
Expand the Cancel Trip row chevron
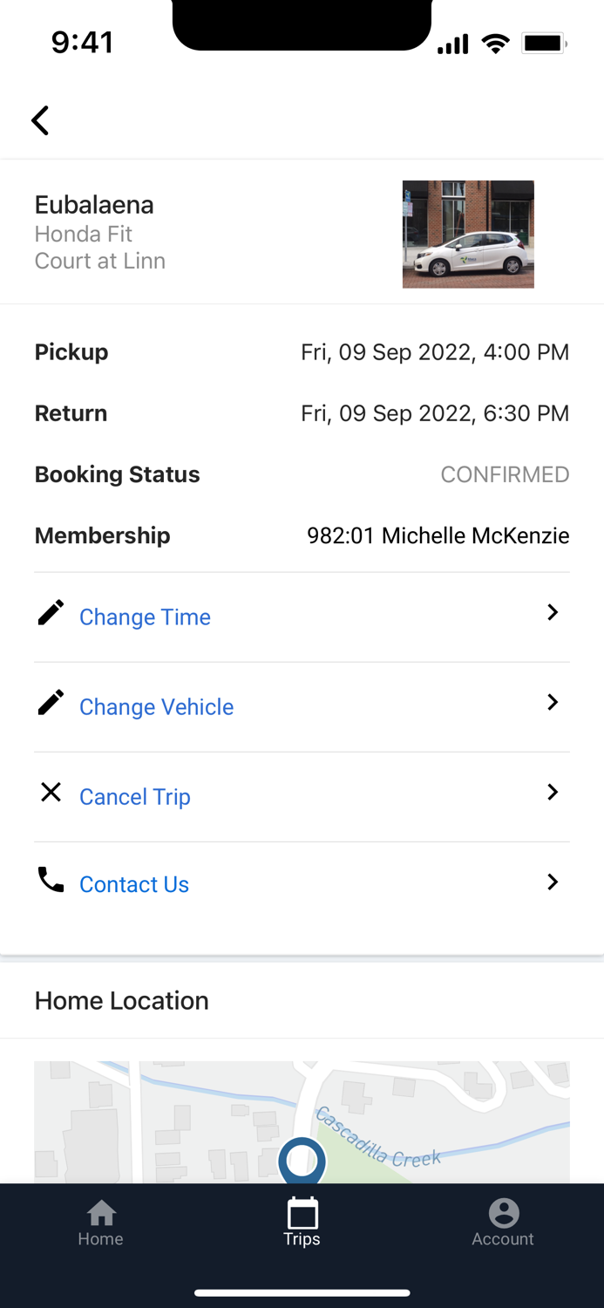point(553,792)
